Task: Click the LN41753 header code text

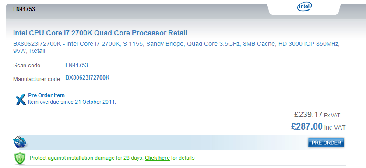Action: (24, 9)
